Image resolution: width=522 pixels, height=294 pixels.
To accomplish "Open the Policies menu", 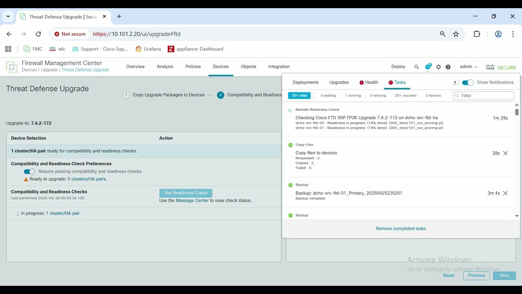I will tap(193, 67).
